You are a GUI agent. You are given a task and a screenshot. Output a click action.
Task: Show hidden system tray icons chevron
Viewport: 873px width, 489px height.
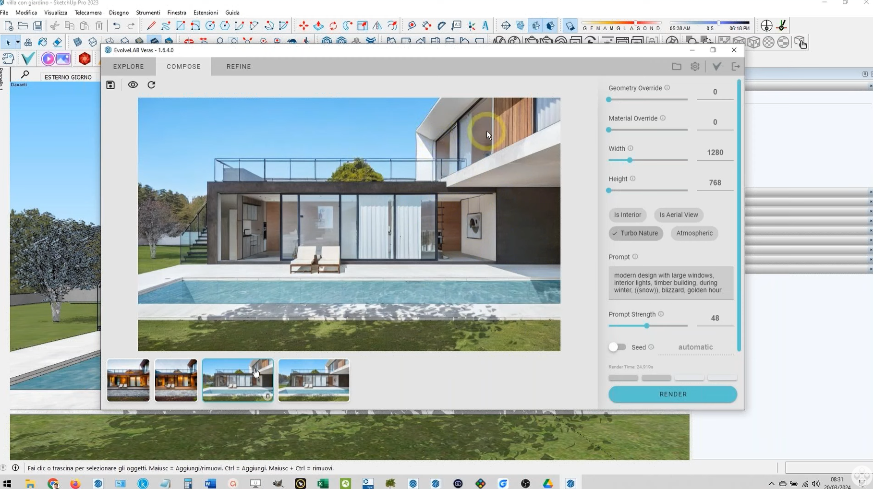[771, 484]
